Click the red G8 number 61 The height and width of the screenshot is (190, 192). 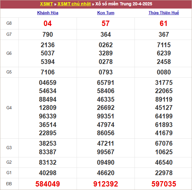click(x=164, y=23)
